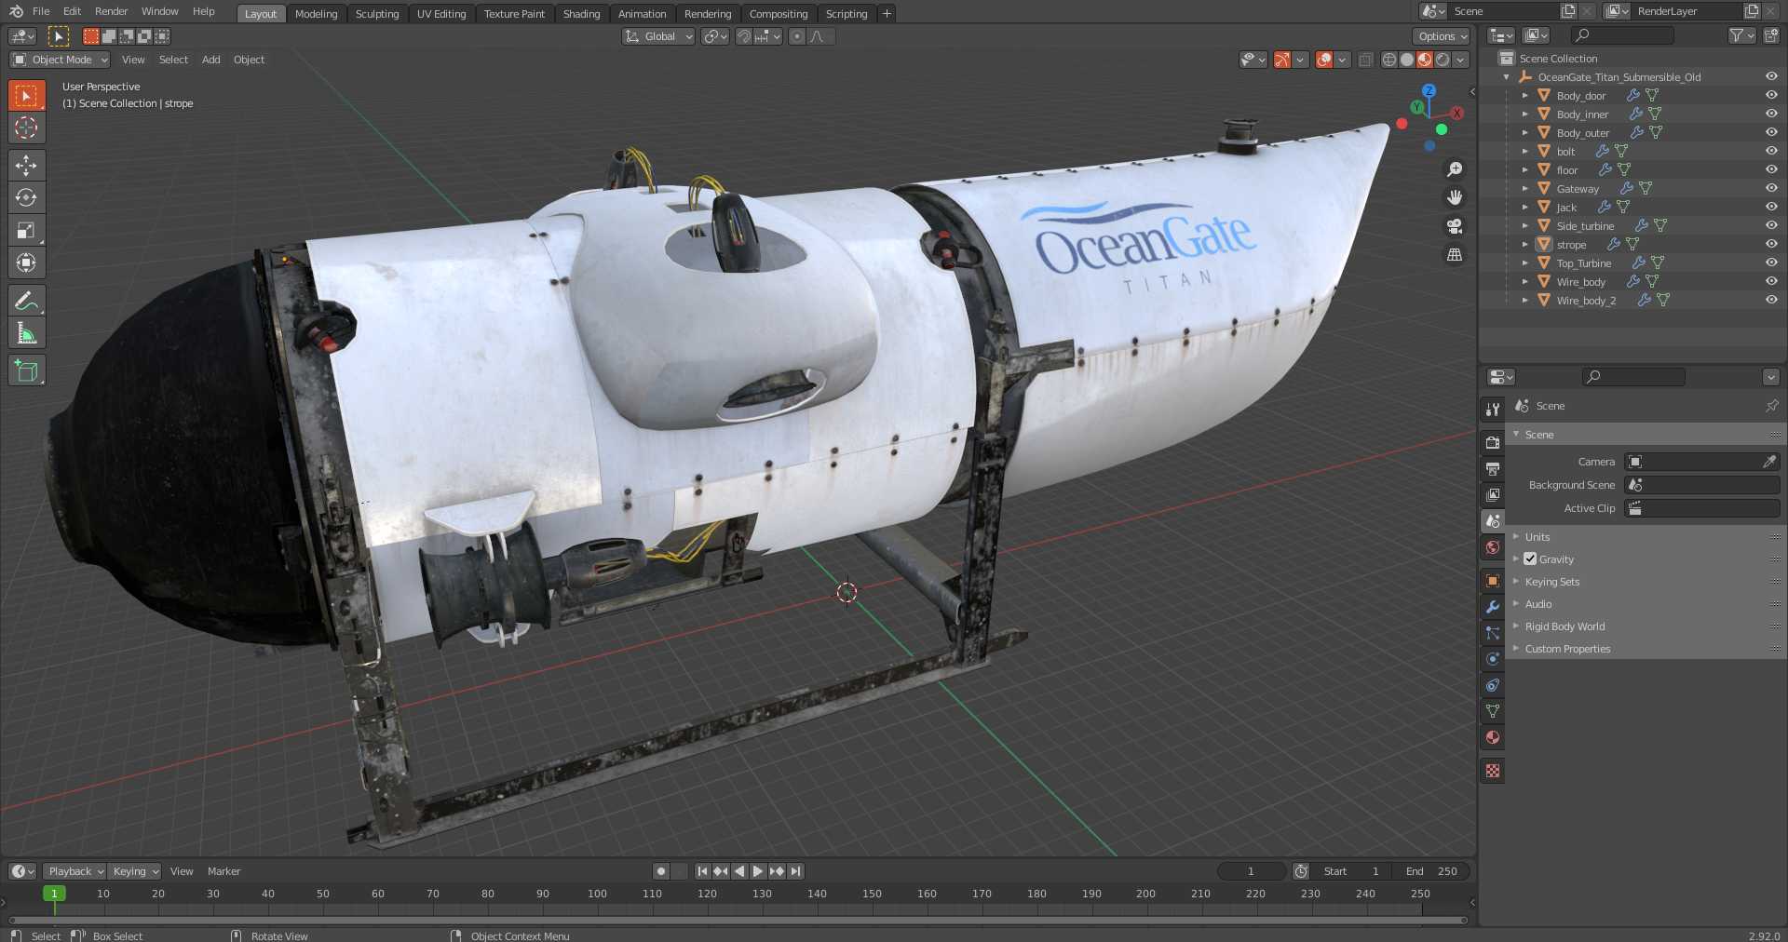Open the Marker menu in timeline

coord(223,871)
